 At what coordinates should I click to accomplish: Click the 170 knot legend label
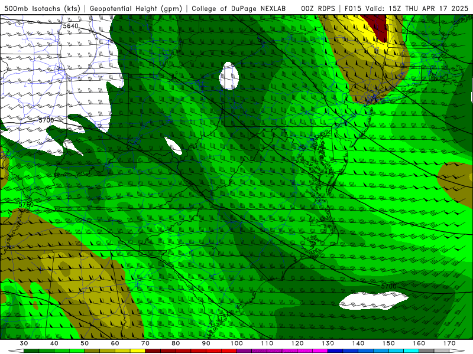(449, 343)
